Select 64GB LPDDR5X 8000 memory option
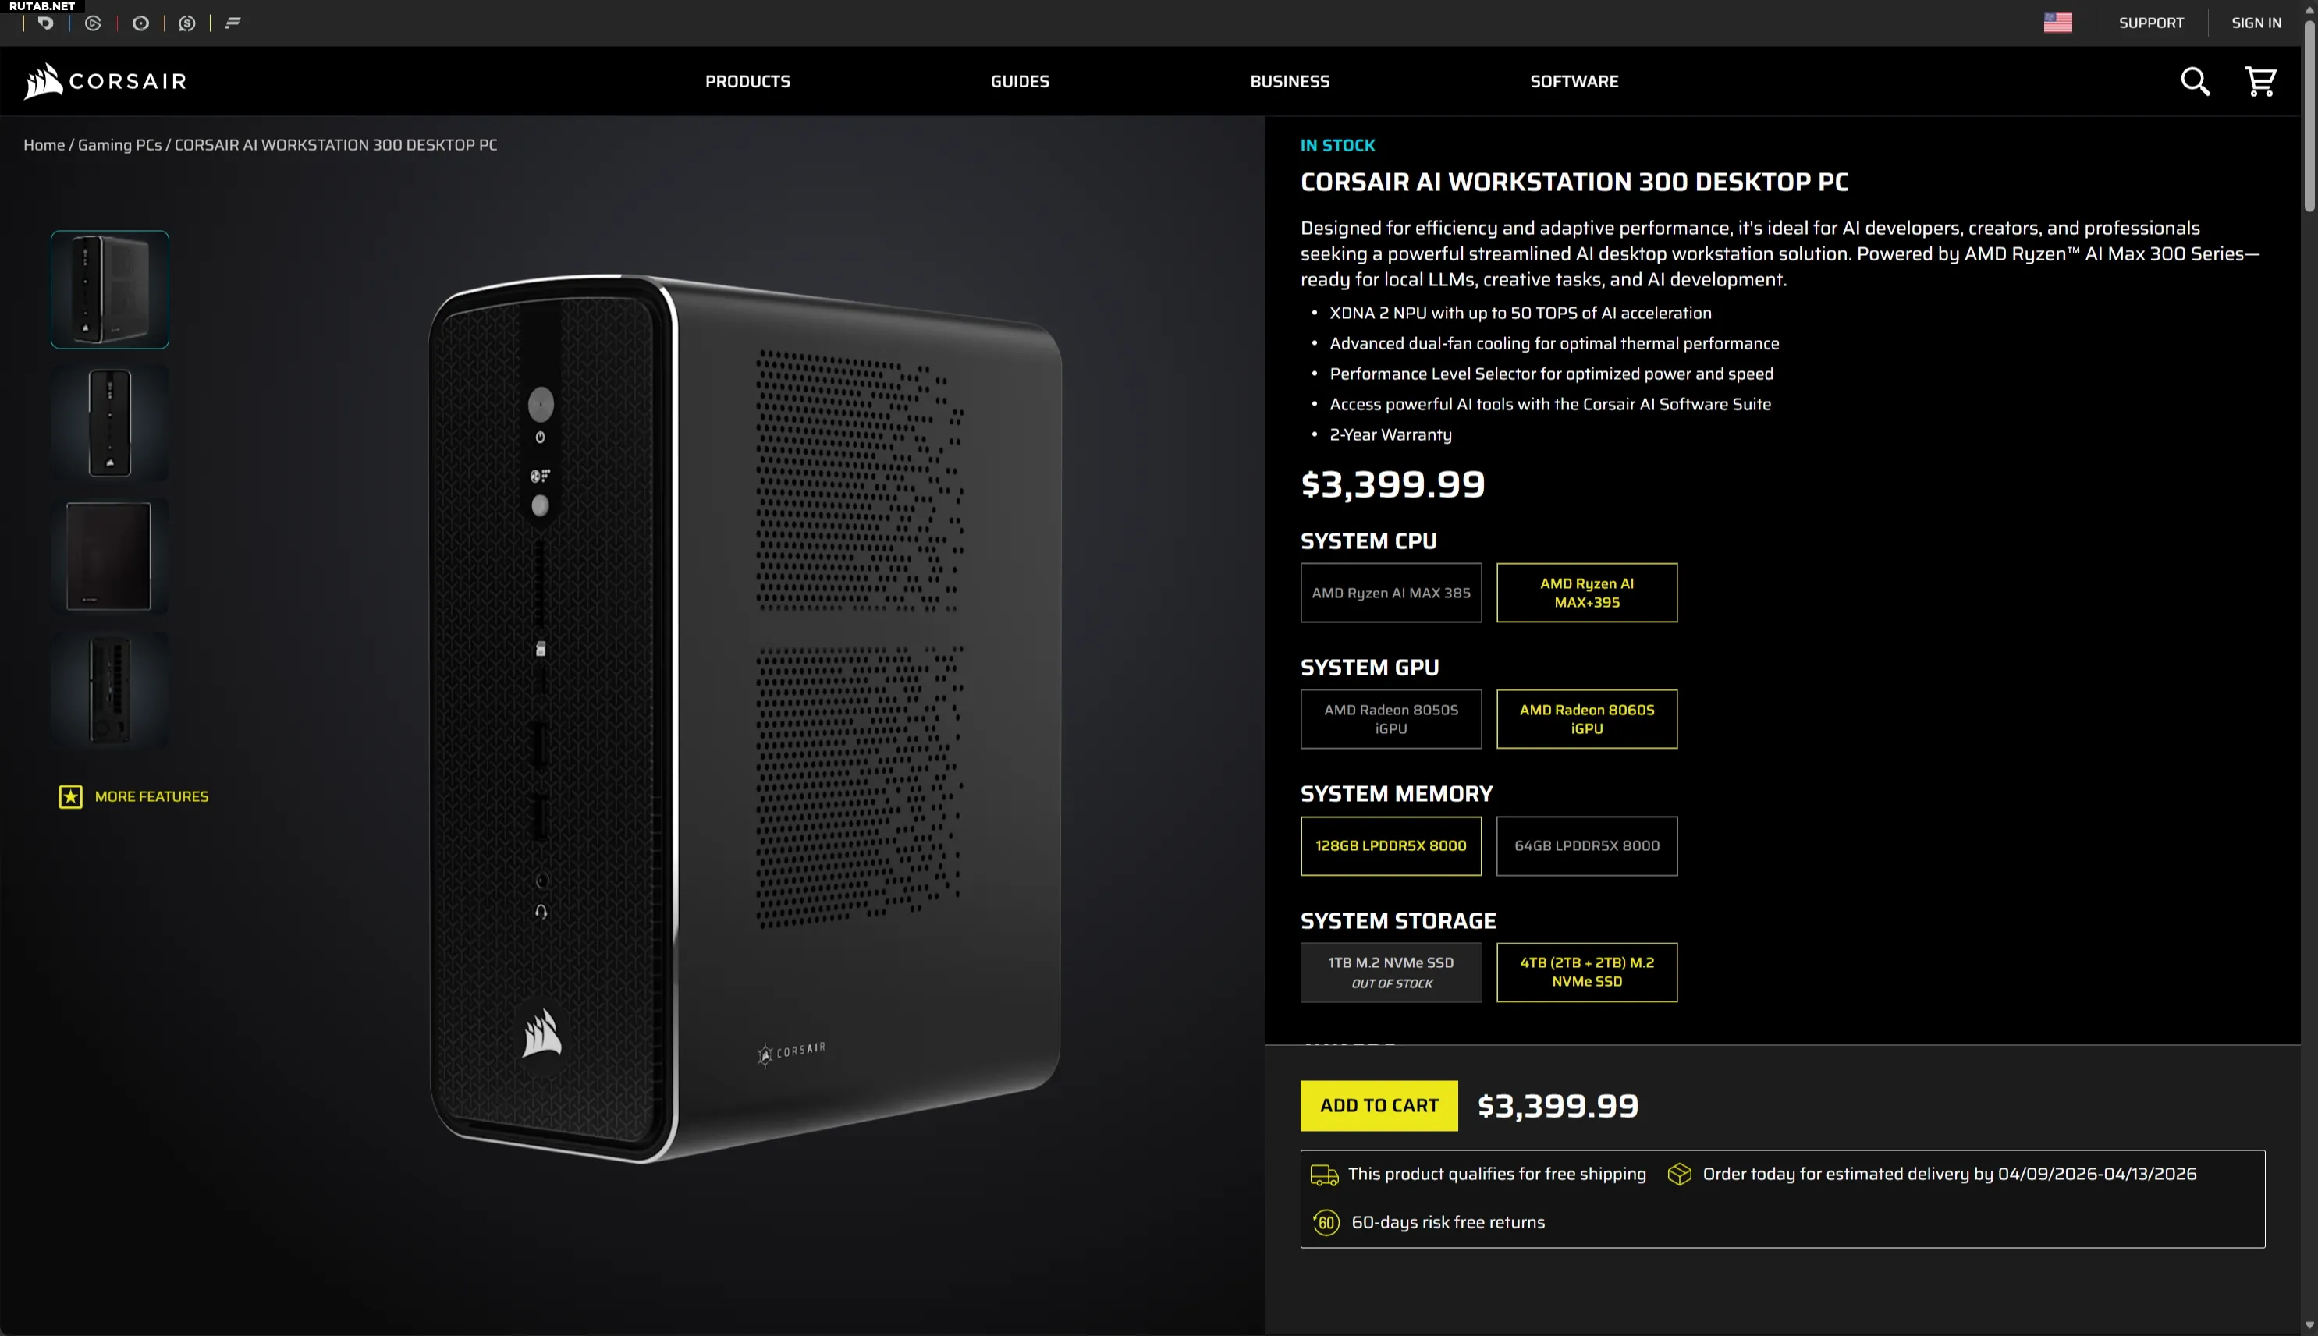Screen dimensions: 2318x1336 1587,846
